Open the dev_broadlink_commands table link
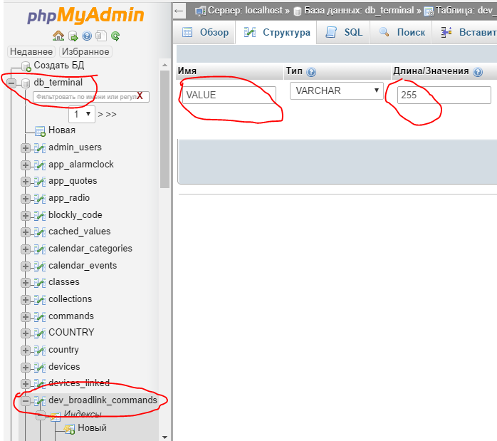 [x=103, y=400]
